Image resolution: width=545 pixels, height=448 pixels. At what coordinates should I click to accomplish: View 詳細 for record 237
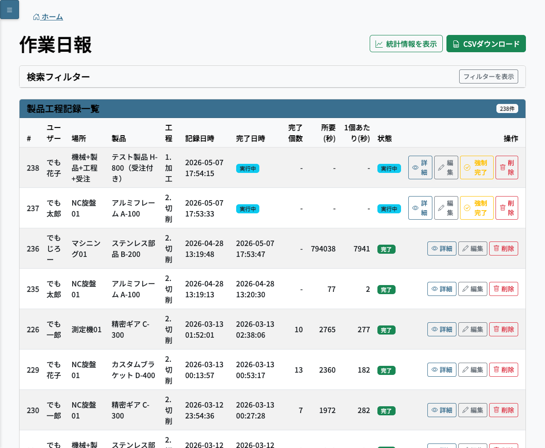(x=420, y=208)
